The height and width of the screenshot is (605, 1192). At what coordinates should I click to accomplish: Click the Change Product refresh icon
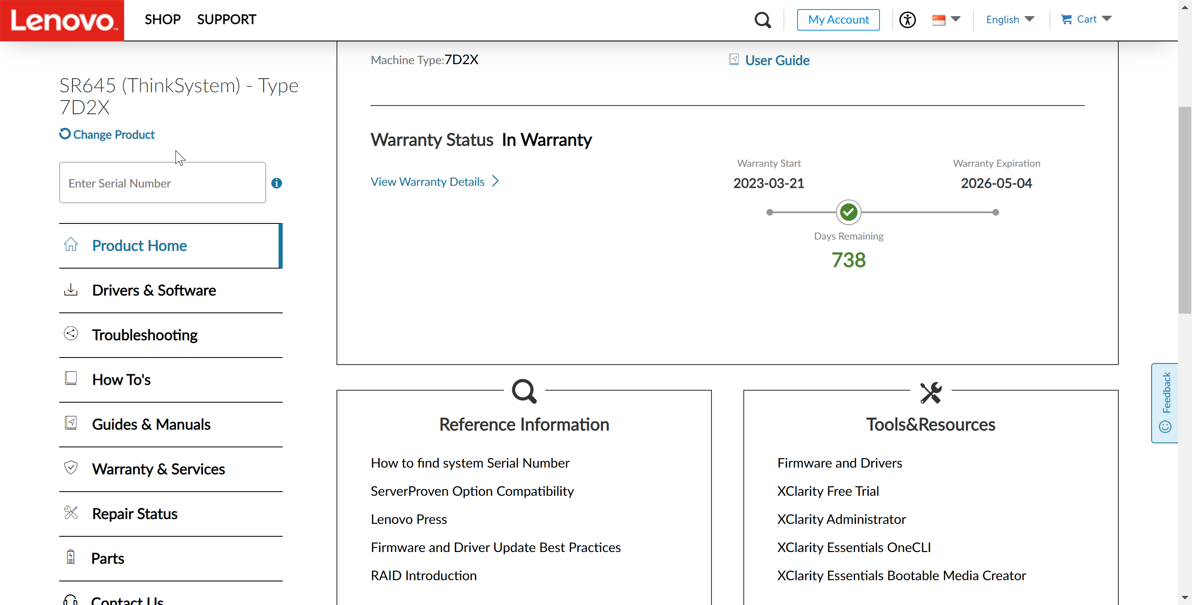(x=65, y=134)
